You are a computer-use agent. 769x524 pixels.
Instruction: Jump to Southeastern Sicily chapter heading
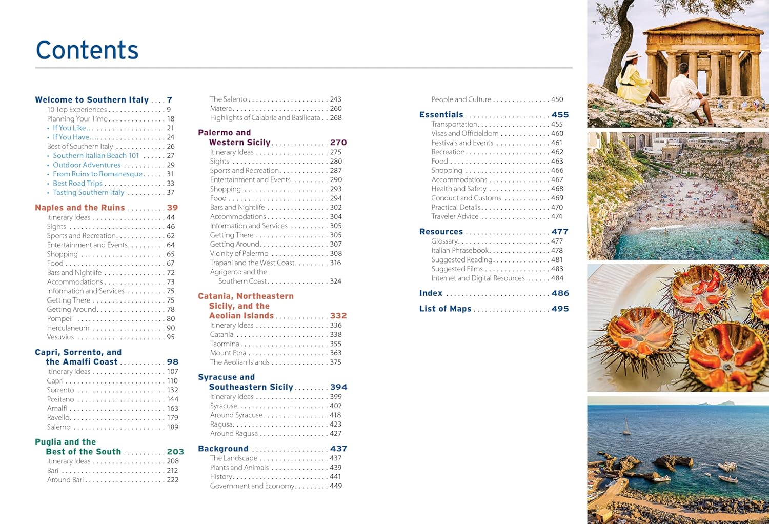pos(251,387)
